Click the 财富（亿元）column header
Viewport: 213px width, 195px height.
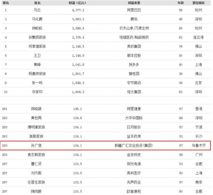77,3
